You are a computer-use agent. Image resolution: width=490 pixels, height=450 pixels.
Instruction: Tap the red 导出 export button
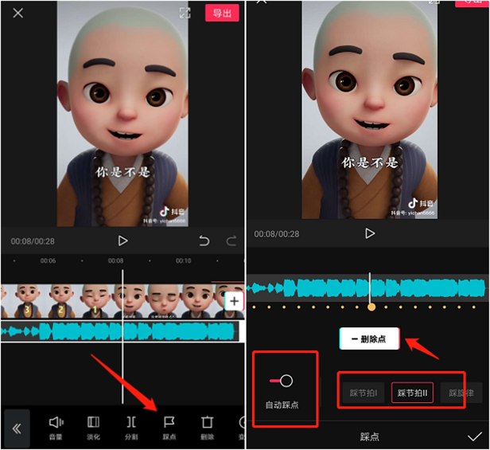(222, 13)
